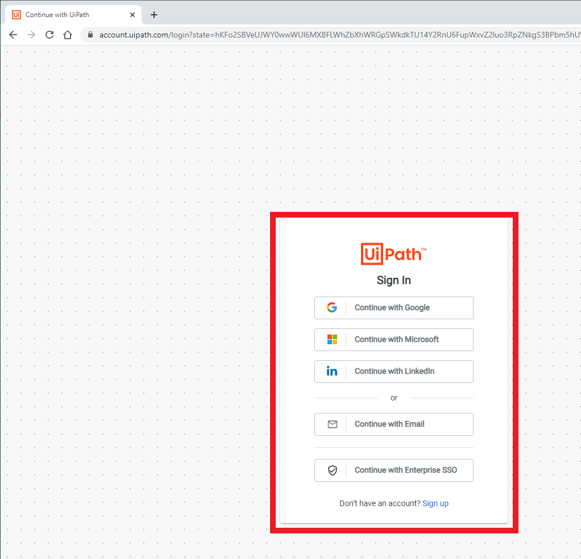Select Continue with Email option

[393, 424]
